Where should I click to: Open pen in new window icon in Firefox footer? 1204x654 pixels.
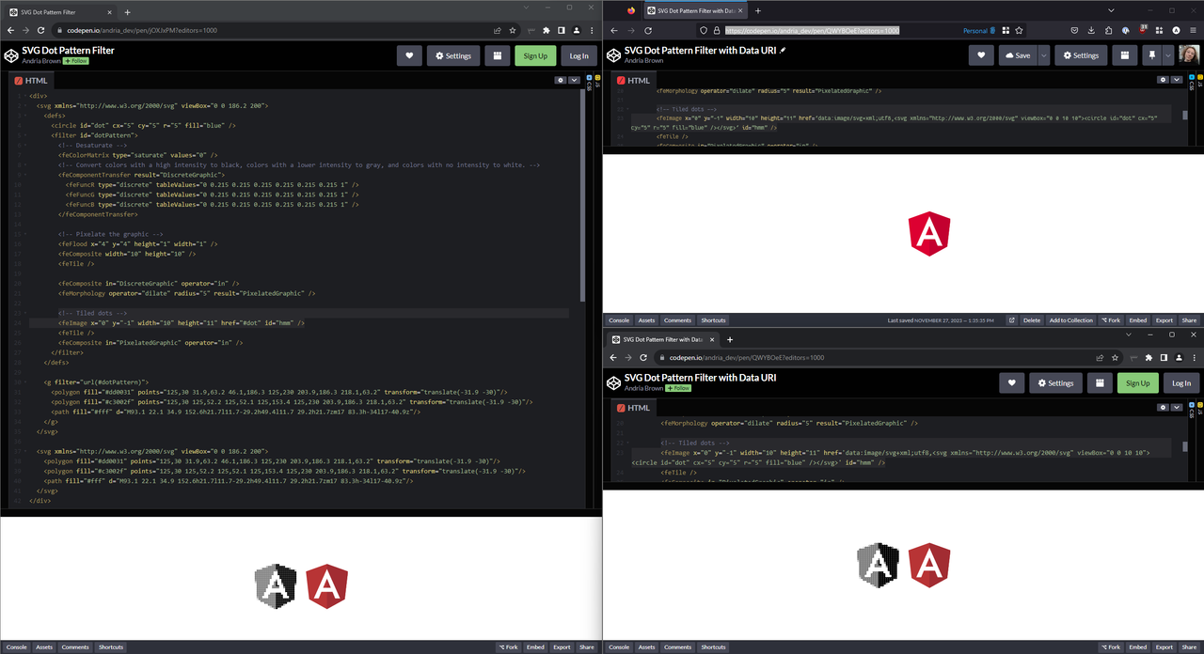pyautogui.click(x=1012, y=320)
